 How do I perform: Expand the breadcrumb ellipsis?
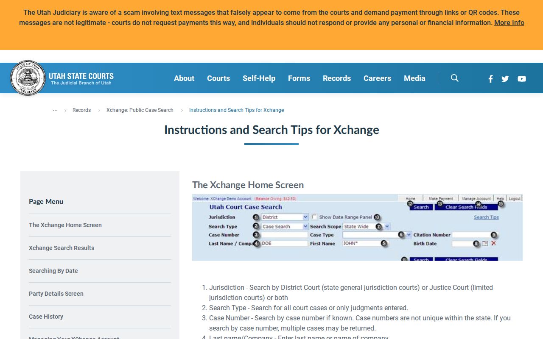pyautogui.click(x=55, y=110)
